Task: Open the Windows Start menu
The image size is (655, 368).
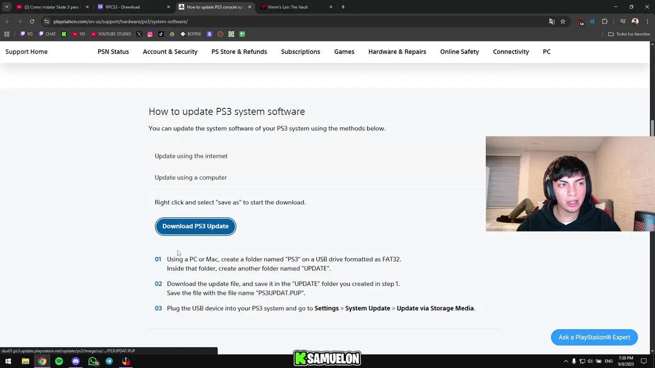Action: (8, 361)
